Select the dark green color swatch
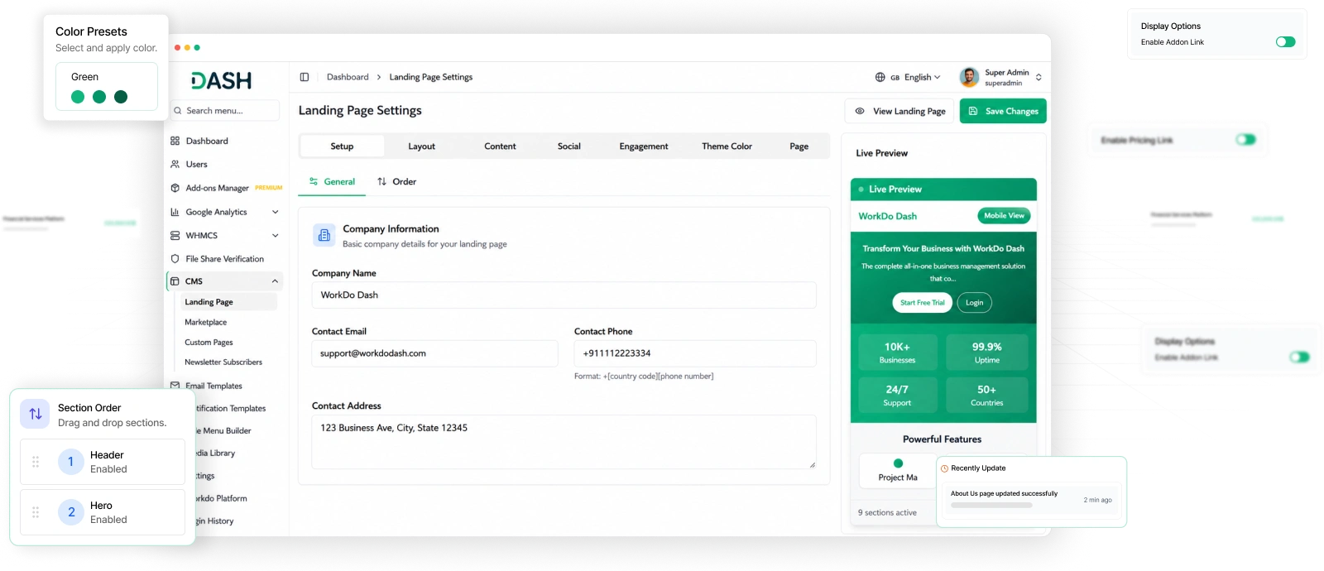 (x=121, y=97)
